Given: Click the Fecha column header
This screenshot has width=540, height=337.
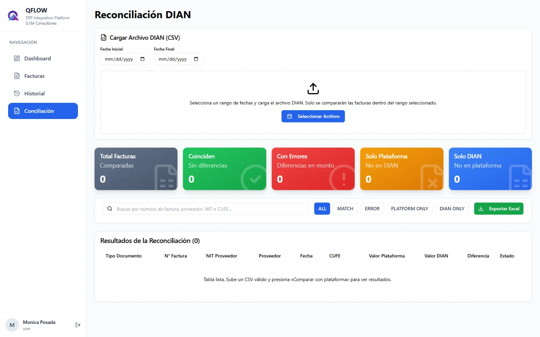Looking at the screenshot, I should [x=306, y=256].
